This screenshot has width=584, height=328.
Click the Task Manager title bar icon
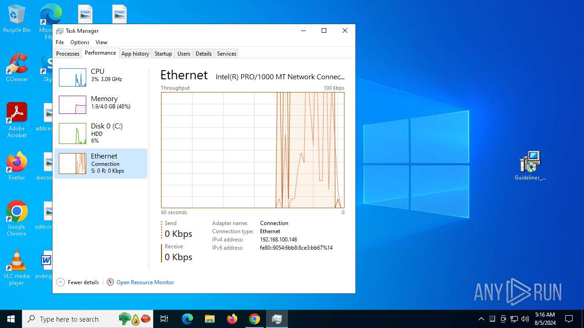[x=60, y=31]
